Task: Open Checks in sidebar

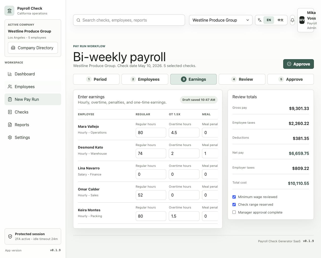Action: click(33, 112)
